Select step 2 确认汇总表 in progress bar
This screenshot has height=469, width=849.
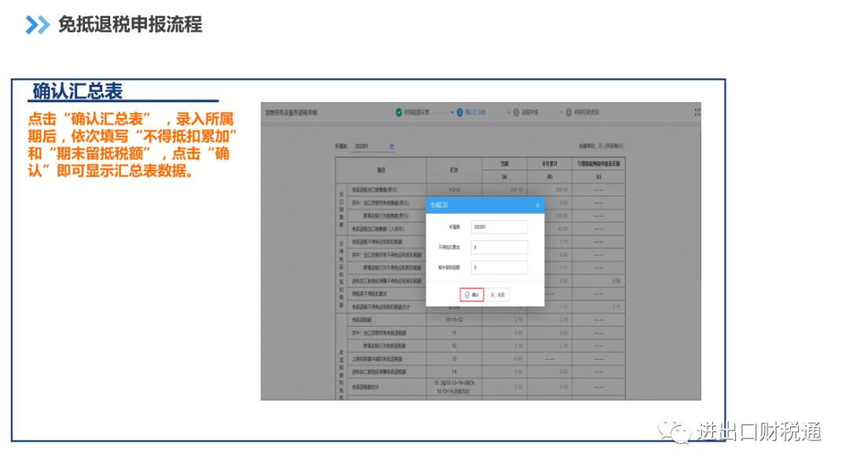[x=471, y=112]
